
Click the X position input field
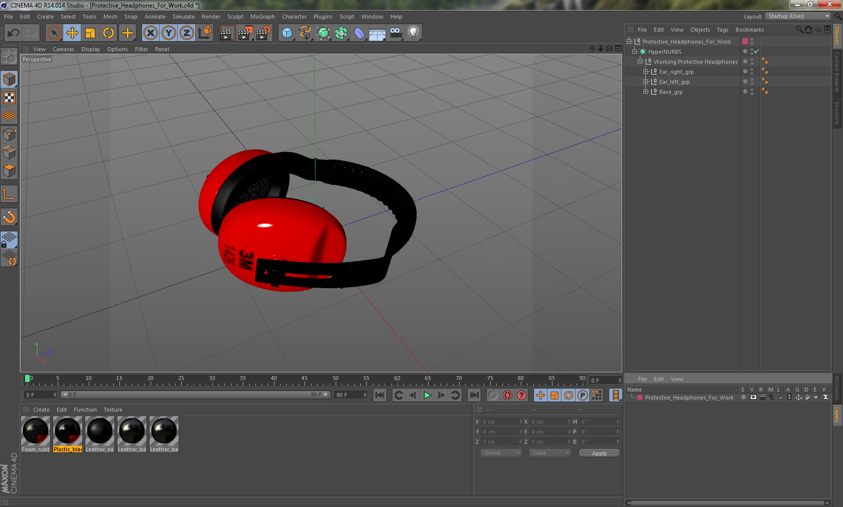502,422
